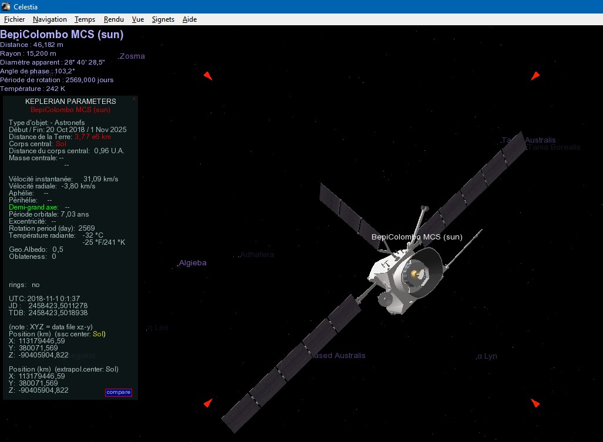The image size is (603, 442).
Task: Select the Zosma star label
Action: coord(132,56)
